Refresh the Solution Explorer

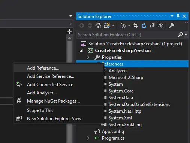point(144,25)
